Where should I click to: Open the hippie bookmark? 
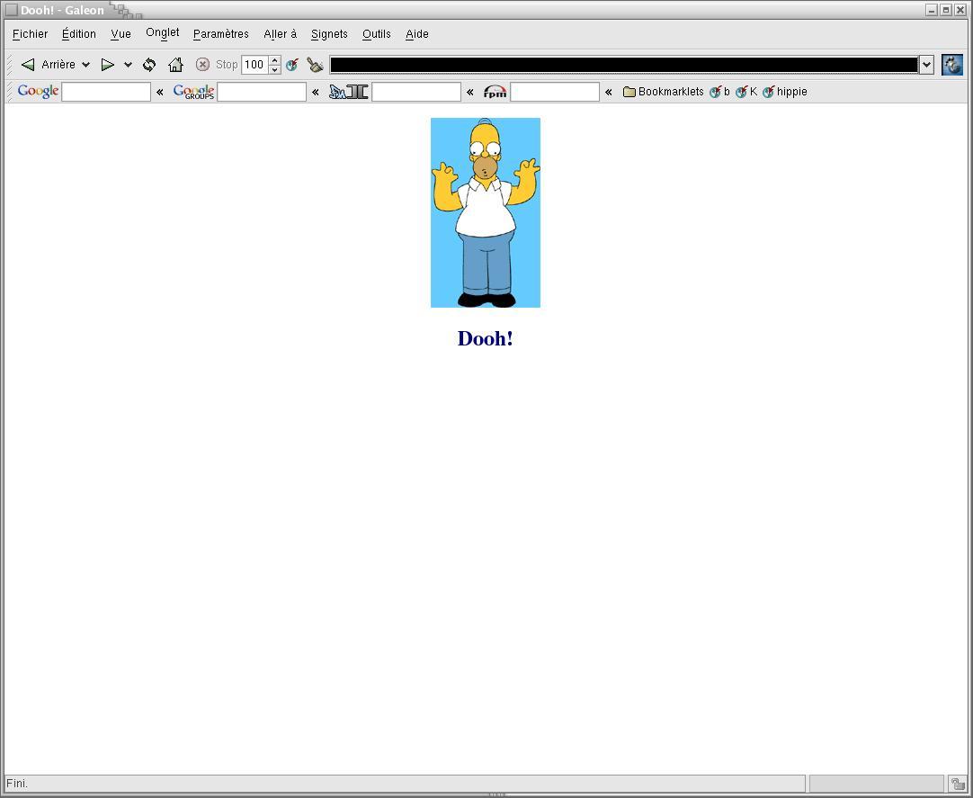pos(785,92)
